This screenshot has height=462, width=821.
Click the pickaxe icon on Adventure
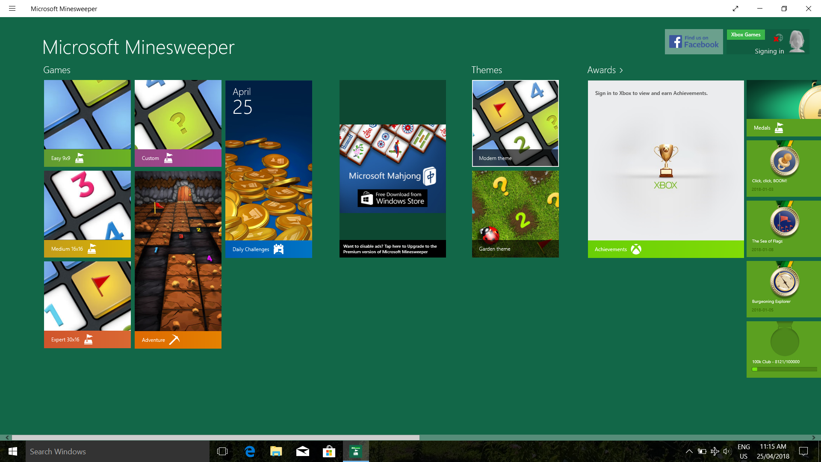(x=174, y=340)
